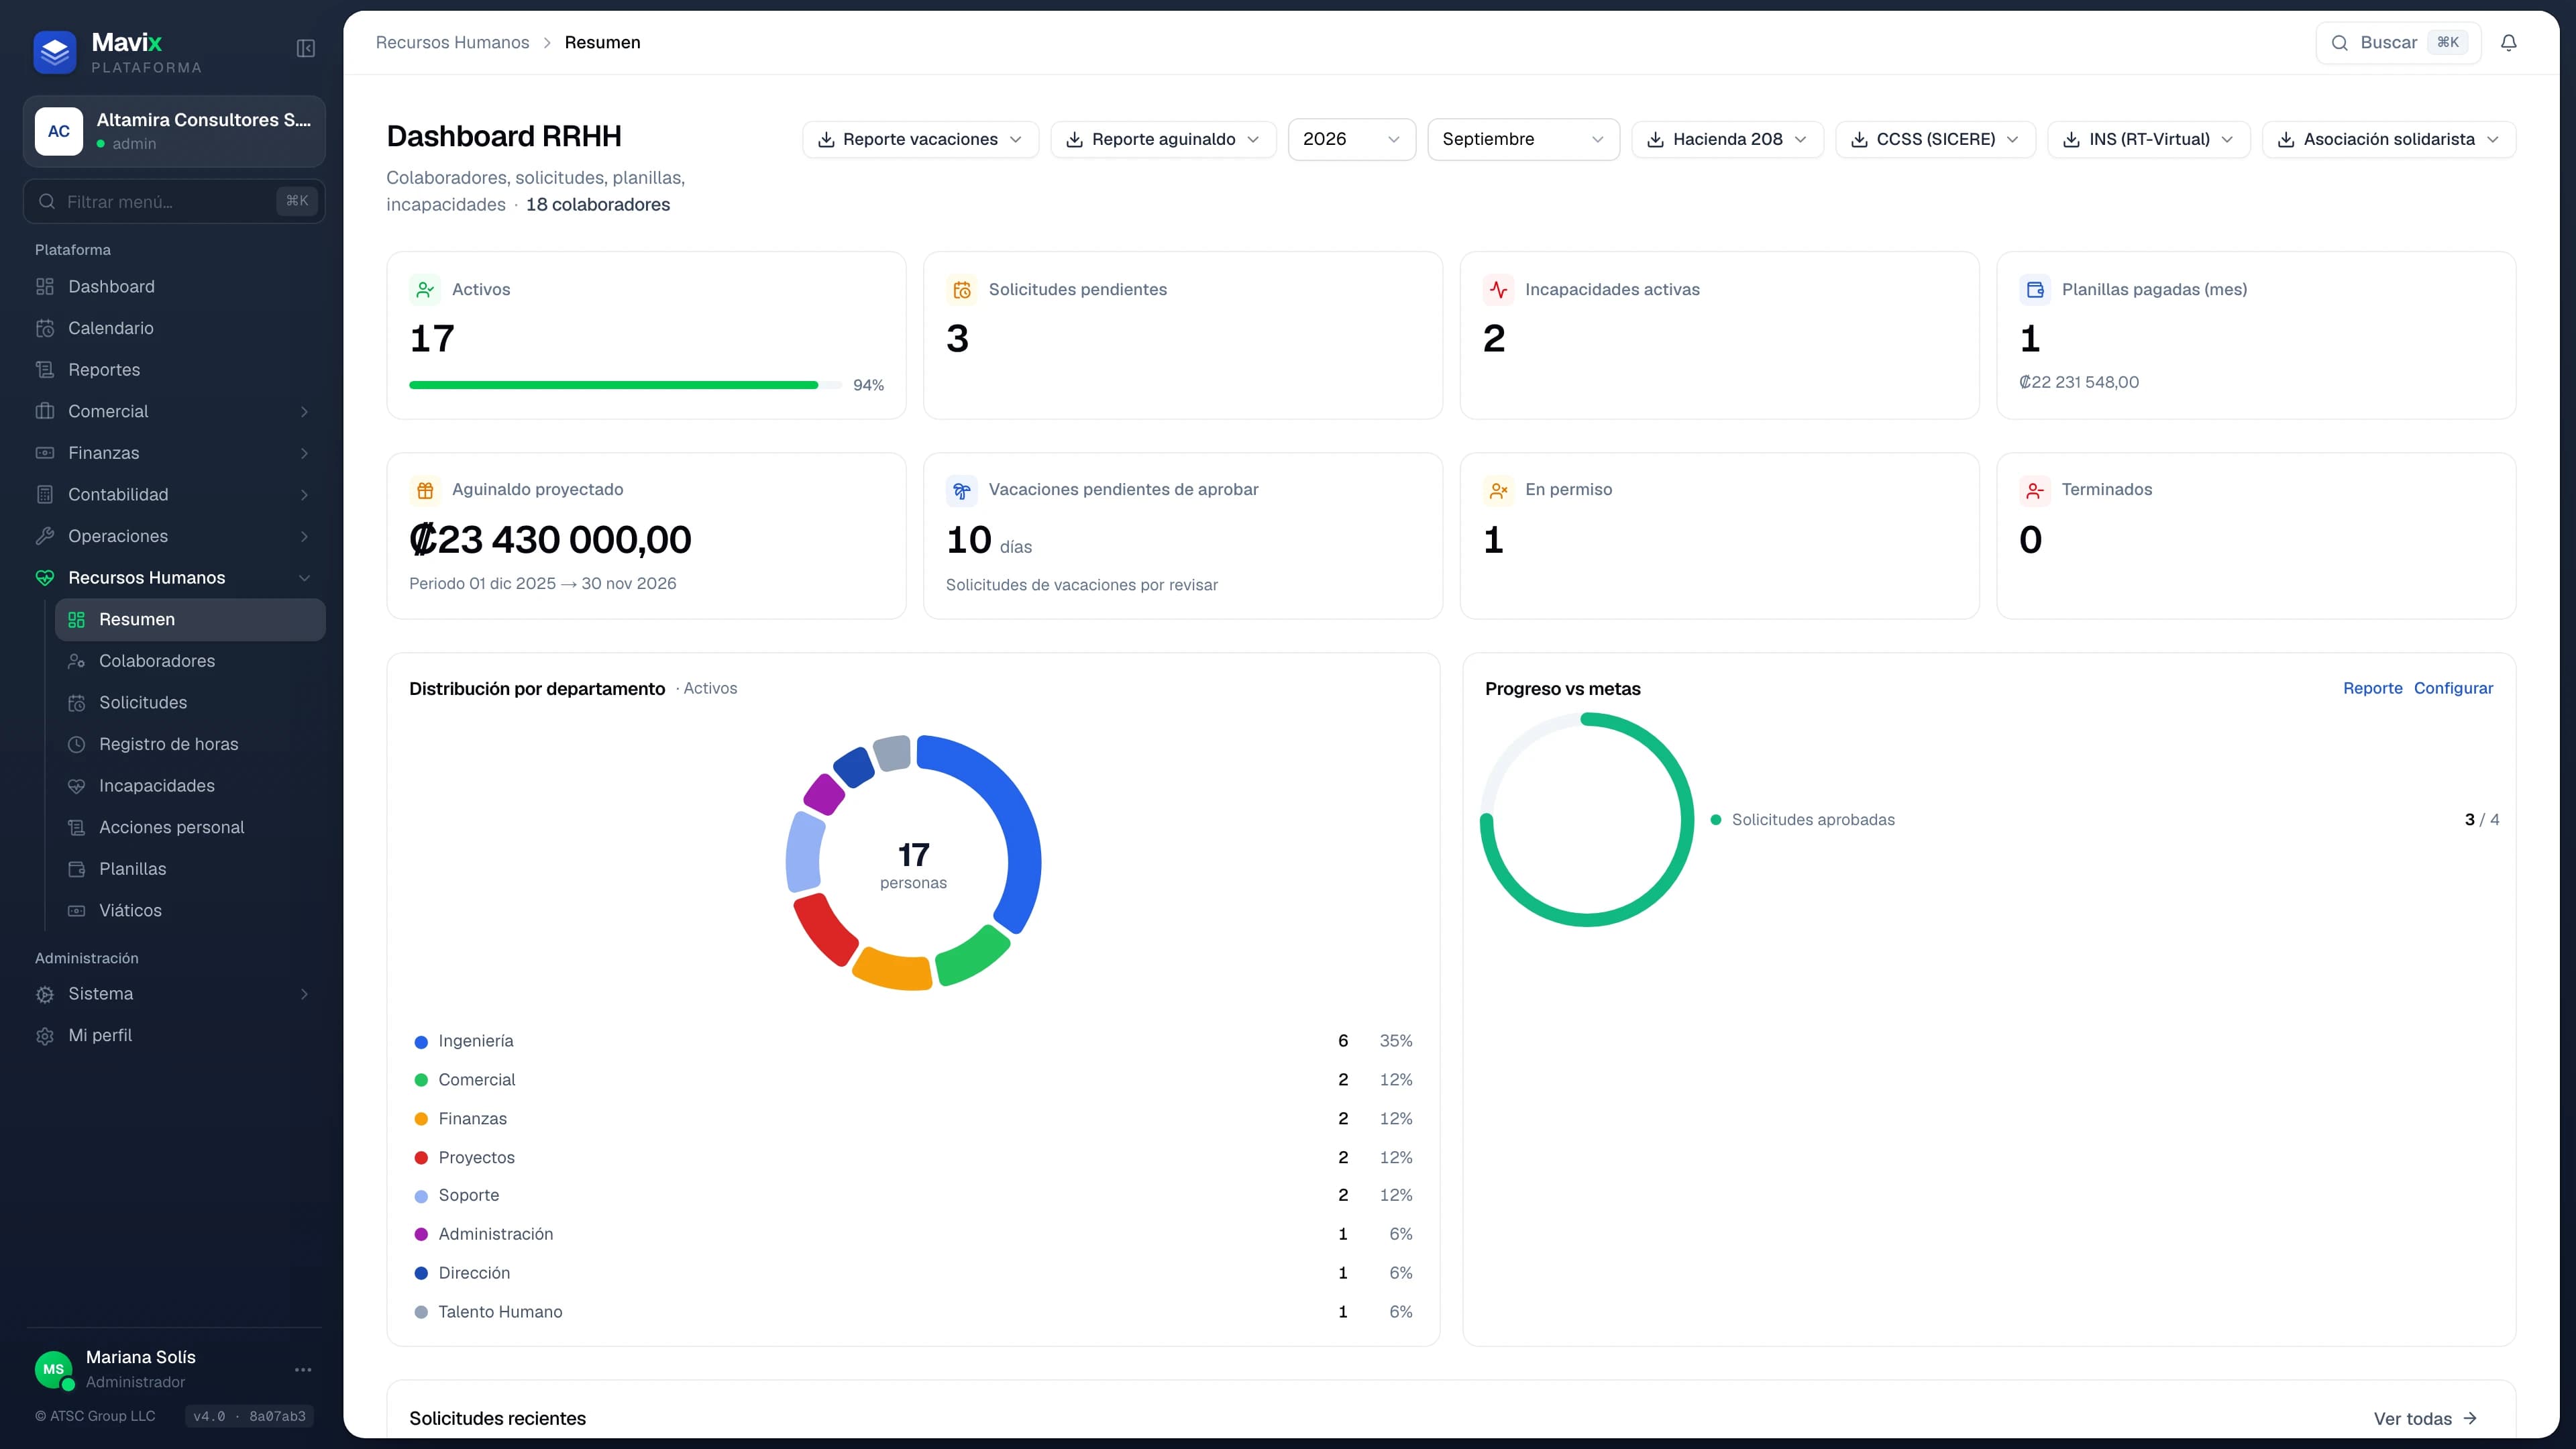Screen dimensions: 2576x1449
Task: Click the Incapacidades heart-pulse icon
Action: (76, 786)
